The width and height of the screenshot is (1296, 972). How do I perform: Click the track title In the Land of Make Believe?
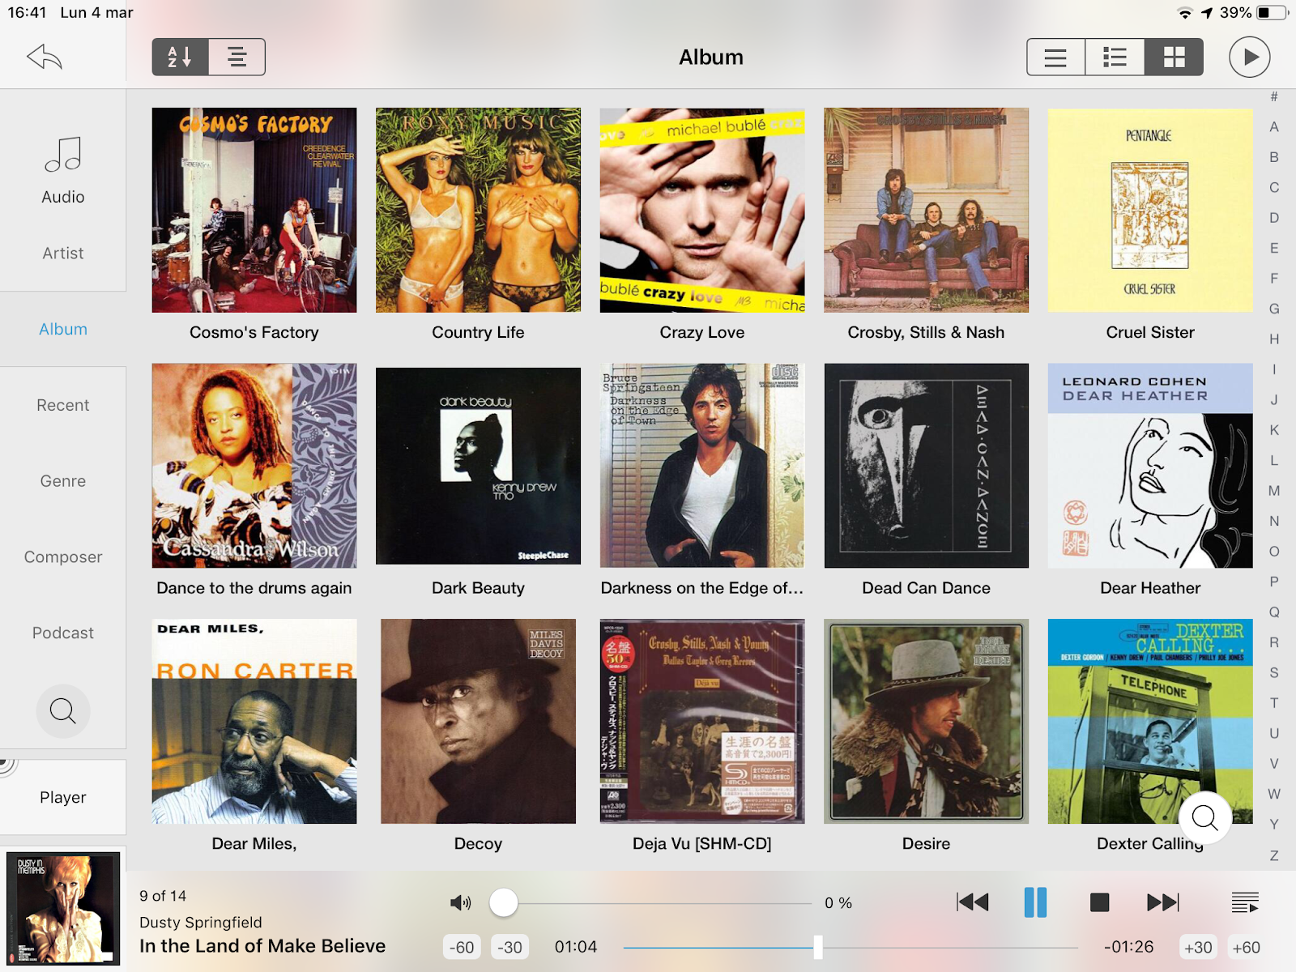click(x=262, y=946)
